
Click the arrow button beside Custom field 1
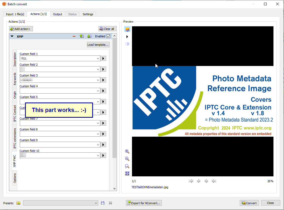(x=103, y=58)
